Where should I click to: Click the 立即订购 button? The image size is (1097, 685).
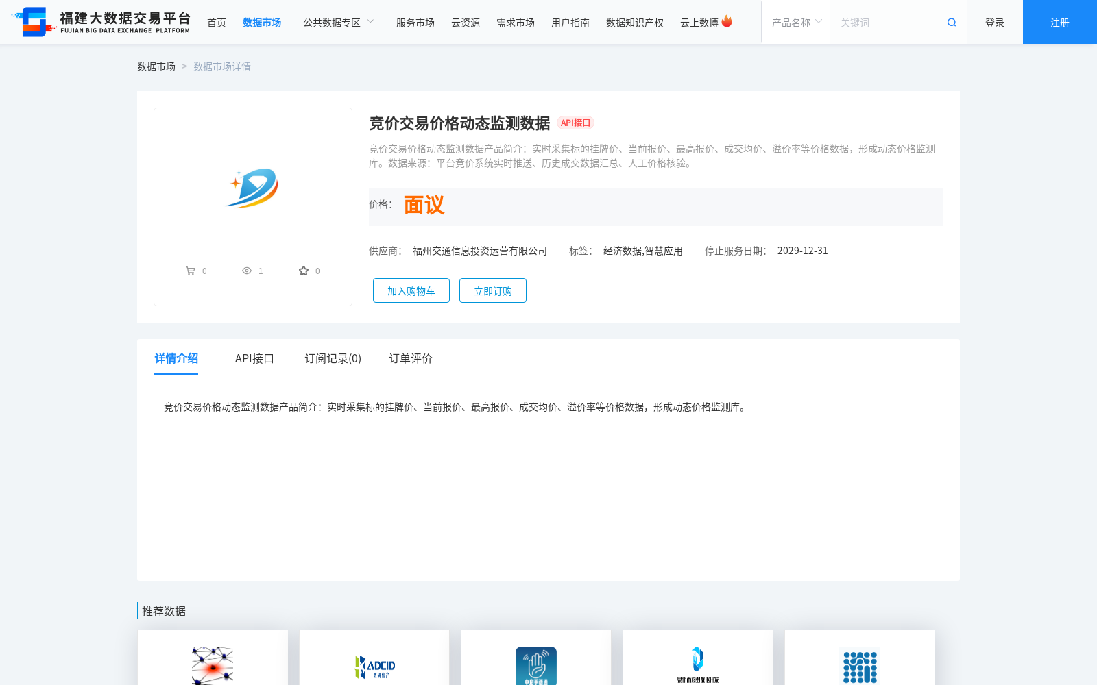pyautogui.click(x=493, y=290)
